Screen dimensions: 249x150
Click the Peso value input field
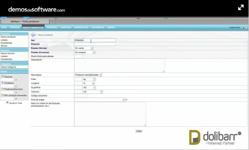click(x=78, y=79)
